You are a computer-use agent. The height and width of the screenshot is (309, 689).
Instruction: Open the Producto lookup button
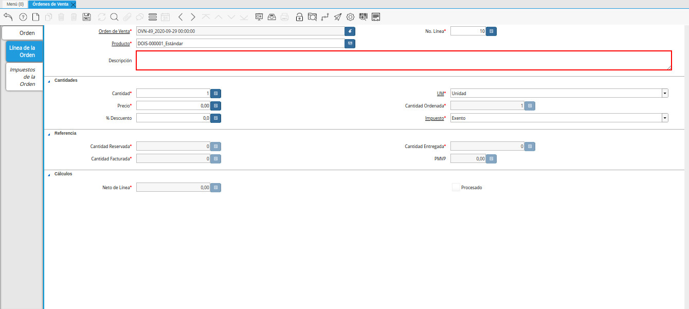point(350,43)
